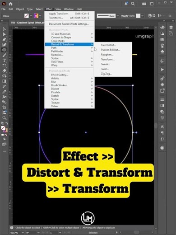176x235 pixels.
Task: Open Document Raster Effects Settings...
Action: click(x=69, y=24)
